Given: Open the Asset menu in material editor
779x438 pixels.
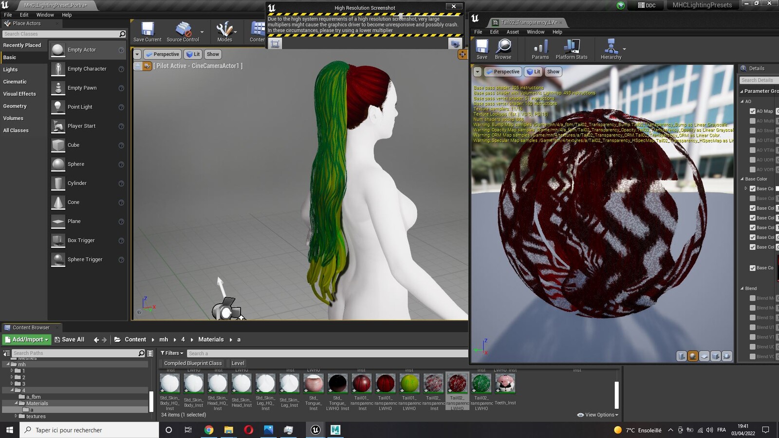Looking at the screenshot, I should [513, 32].
